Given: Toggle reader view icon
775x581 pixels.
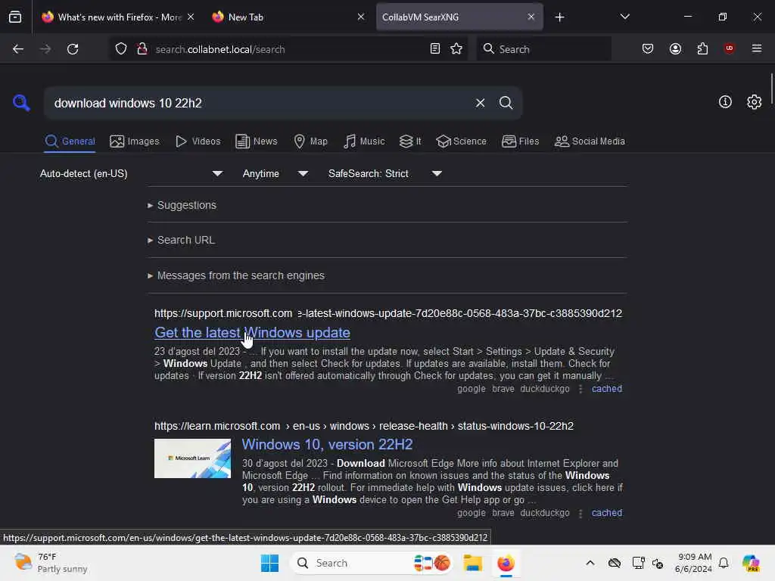Looking at the screenshot, I should (x=435, y=48).
